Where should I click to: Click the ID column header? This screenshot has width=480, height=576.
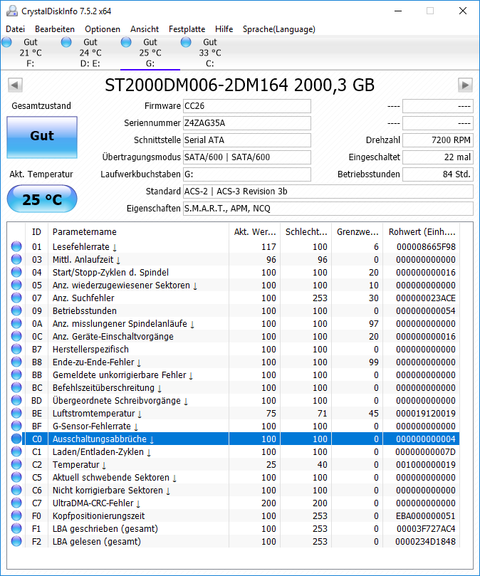(36, 232)
